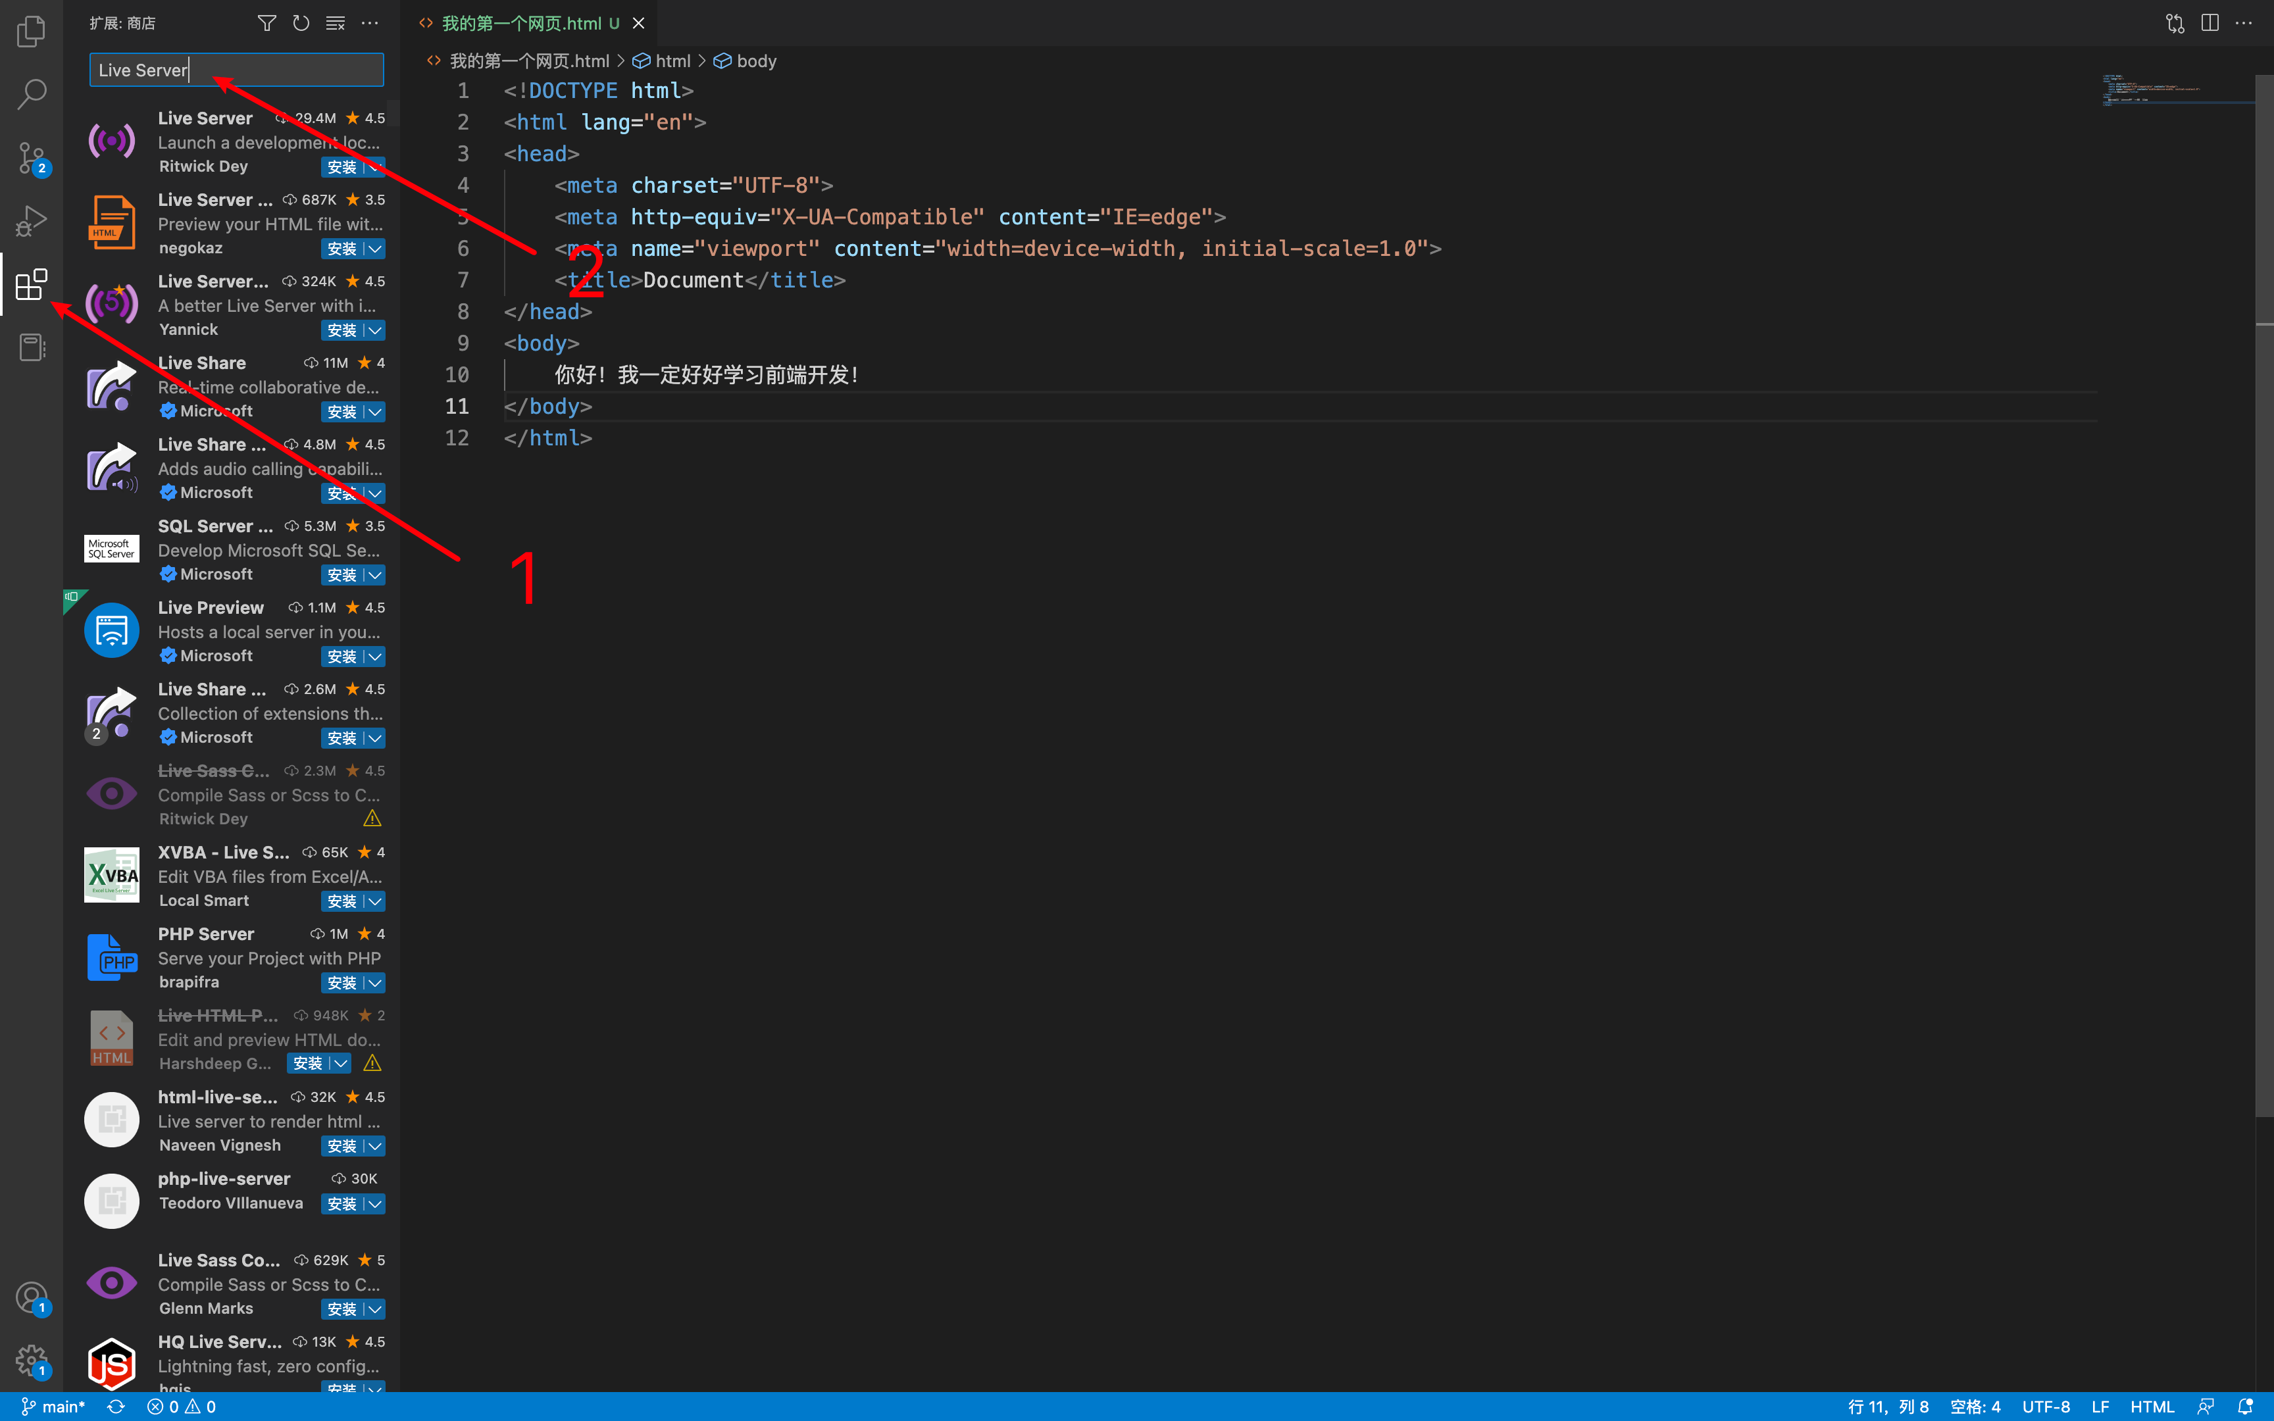Screen dimensions: 2274x1421
Task: Open the notifications bell in status bar
Action: (x=2246, y=1406)
